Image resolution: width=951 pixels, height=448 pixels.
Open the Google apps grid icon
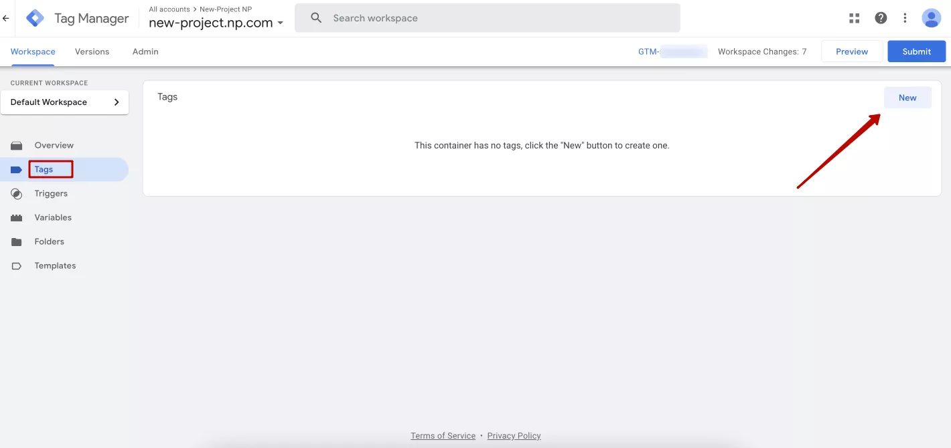click(854, 18)
